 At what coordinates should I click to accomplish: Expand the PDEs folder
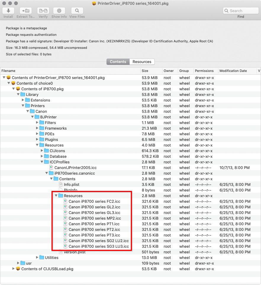[x=37, y=134]
